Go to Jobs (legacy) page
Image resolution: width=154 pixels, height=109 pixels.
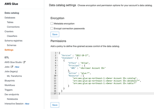click(11, 72)
